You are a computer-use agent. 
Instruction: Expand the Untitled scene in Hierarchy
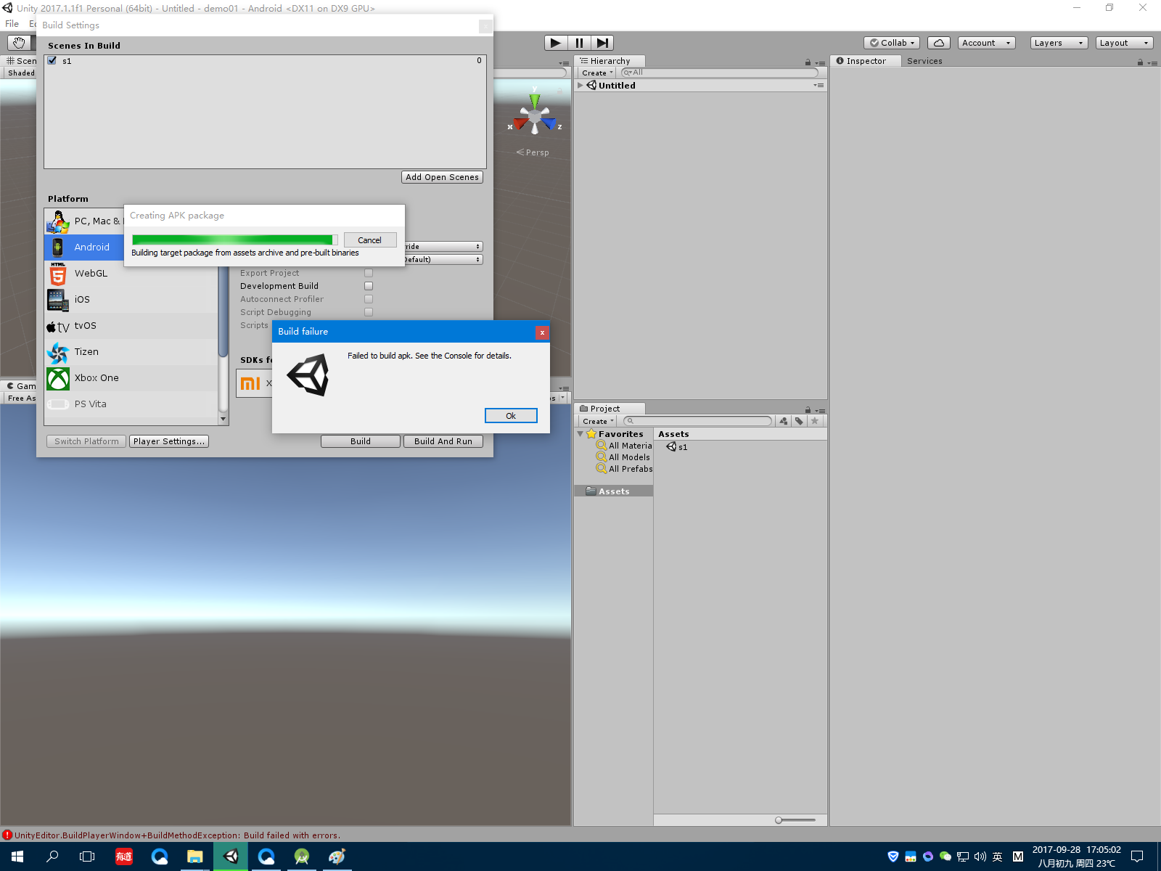(580, 86)
